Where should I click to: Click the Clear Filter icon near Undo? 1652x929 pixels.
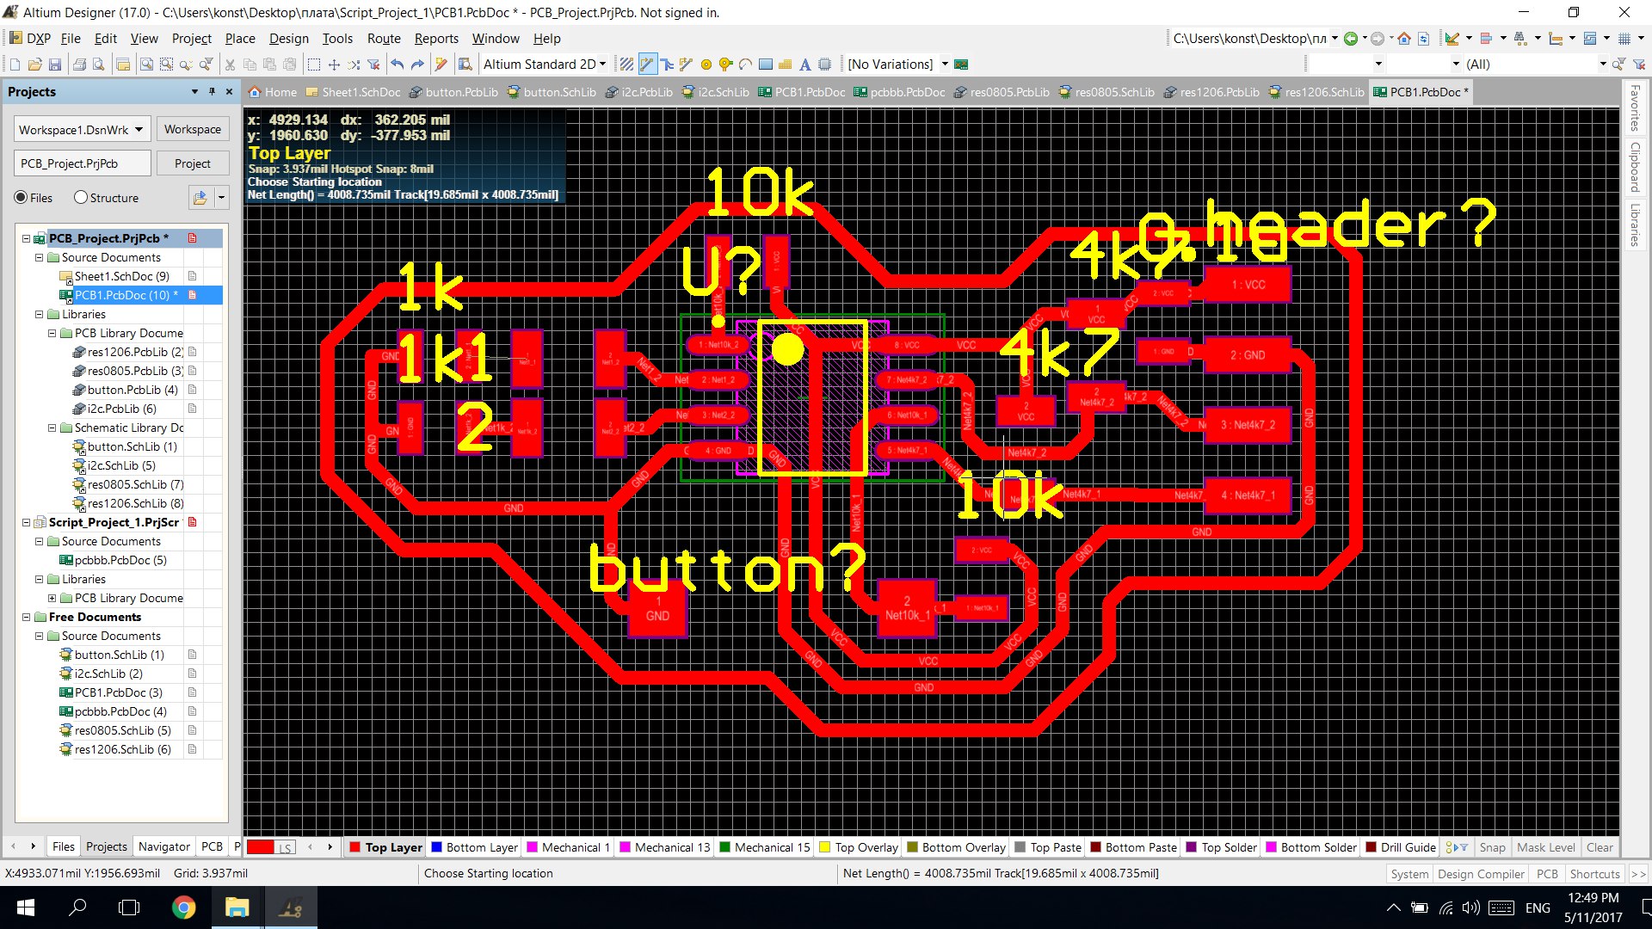[x=373, y=65]
